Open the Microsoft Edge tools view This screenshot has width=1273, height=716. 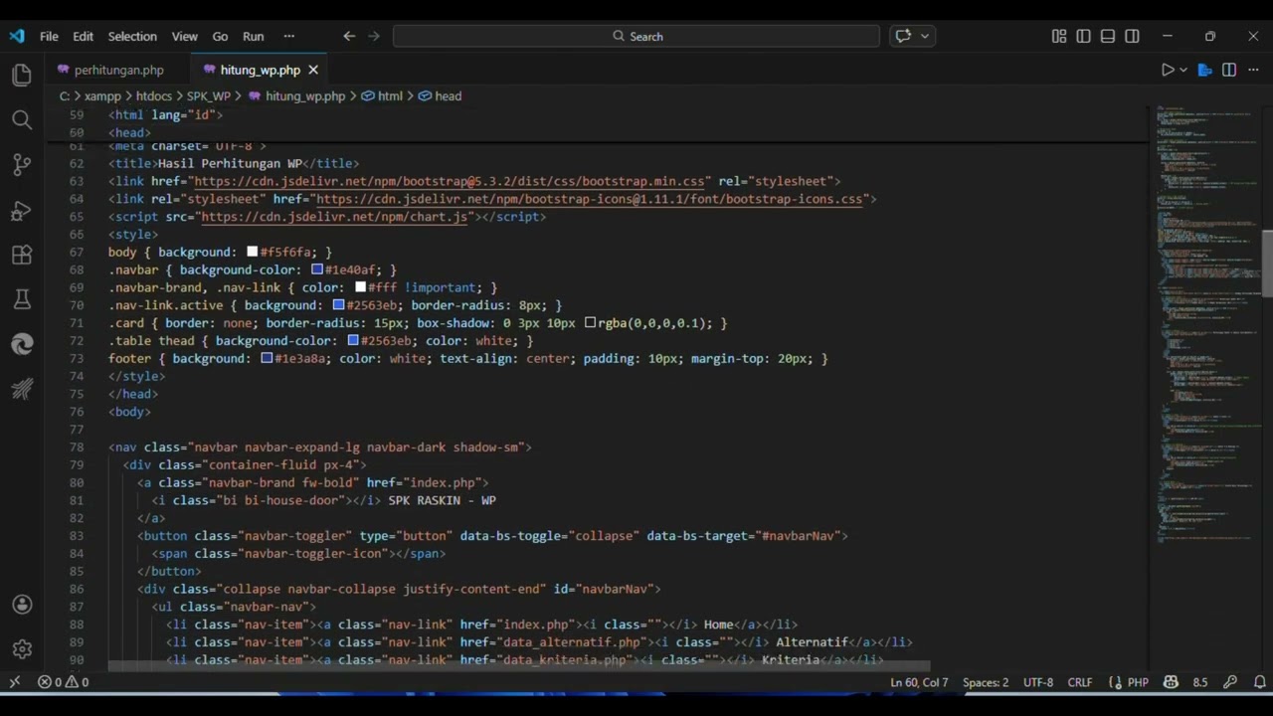point(22,344)
